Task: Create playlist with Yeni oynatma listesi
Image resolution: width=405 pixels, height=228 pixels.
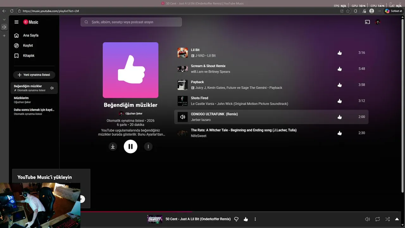Action: click(x=34, y=75)
